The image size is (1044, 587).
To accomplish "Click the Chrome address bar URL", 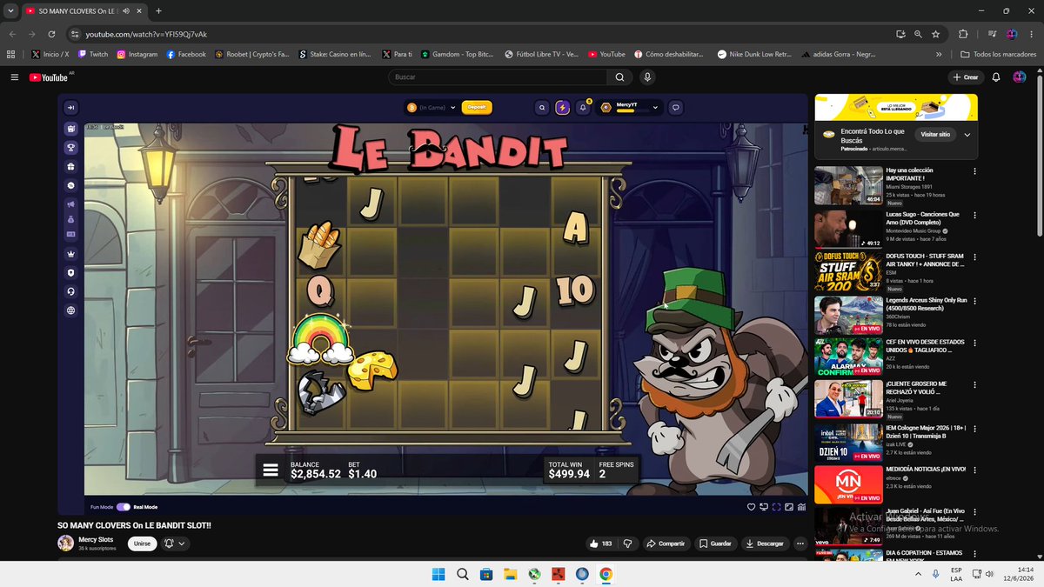I will click(146, 34).
